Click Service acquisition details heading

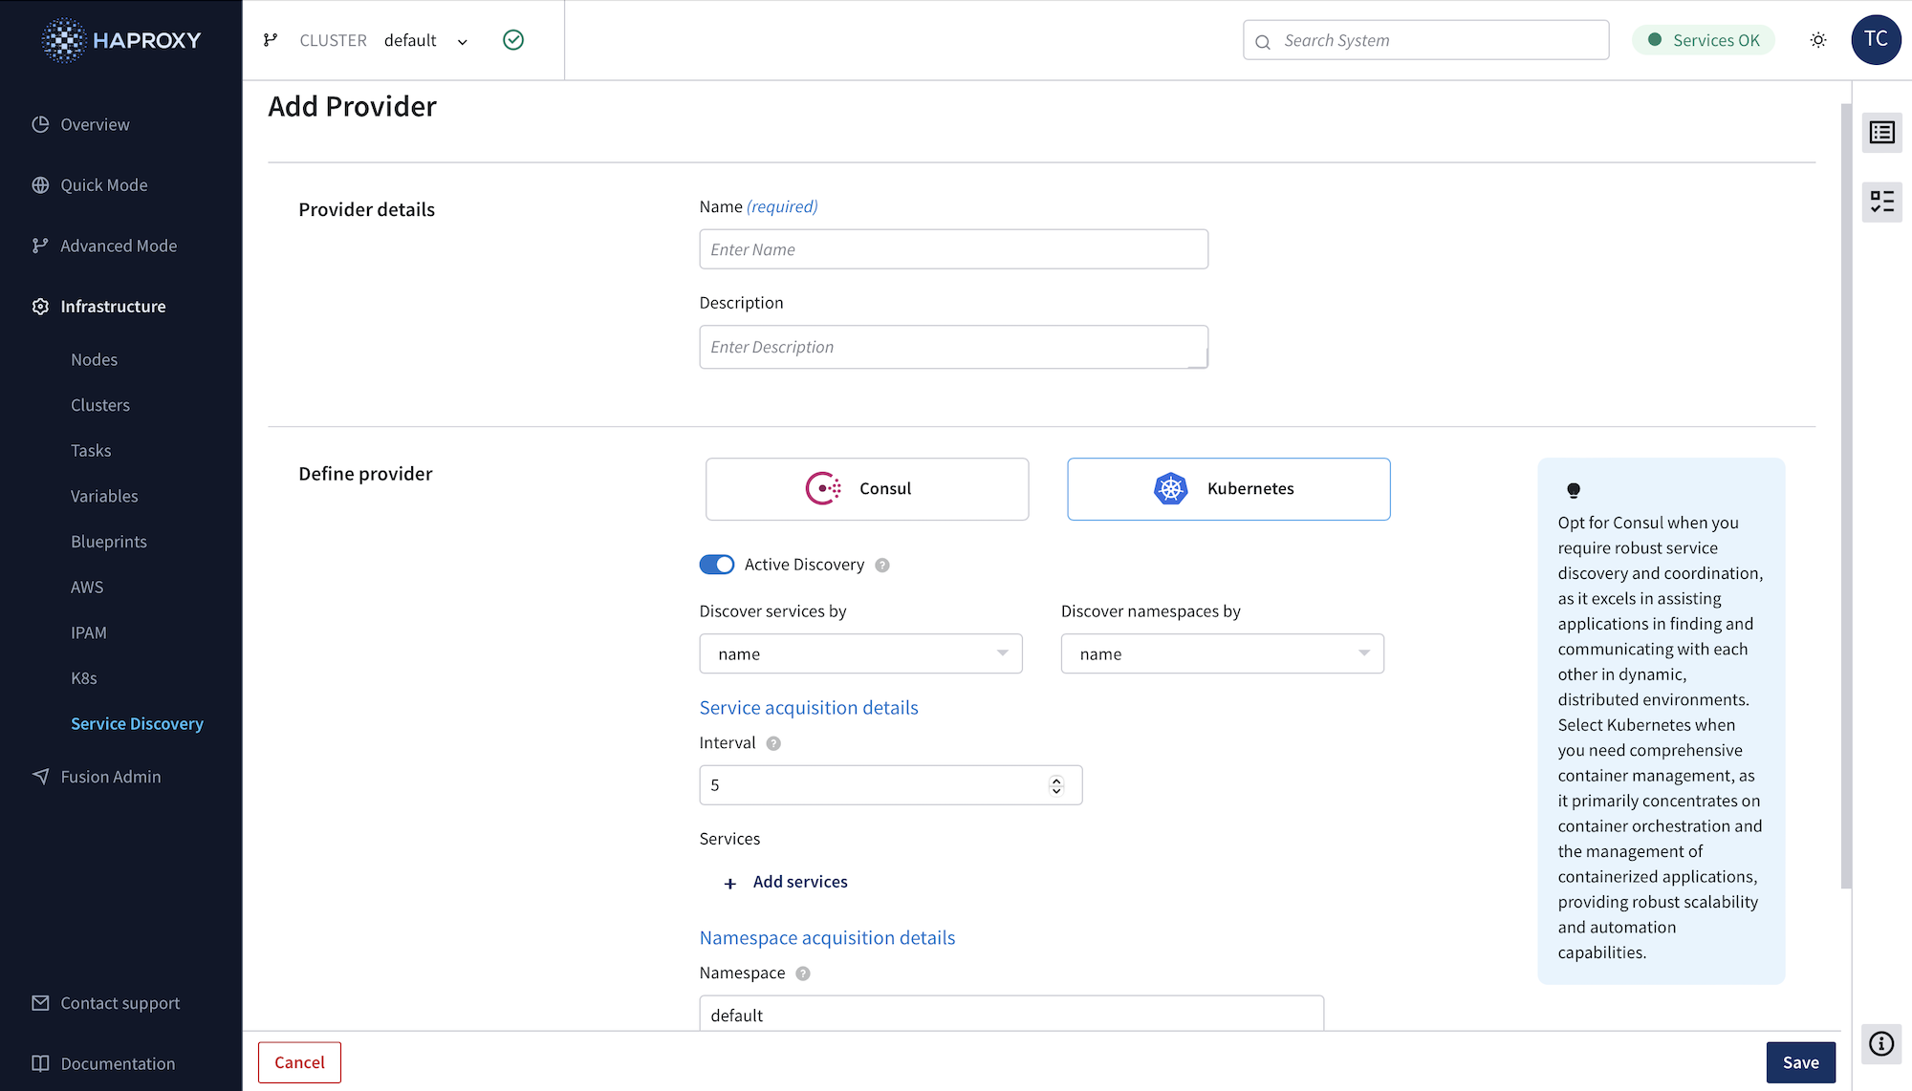(809, 708)
